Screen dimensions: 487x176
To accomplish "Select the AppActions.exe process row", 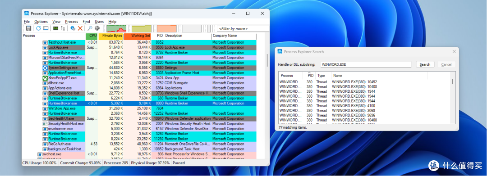I will (140, 88).
